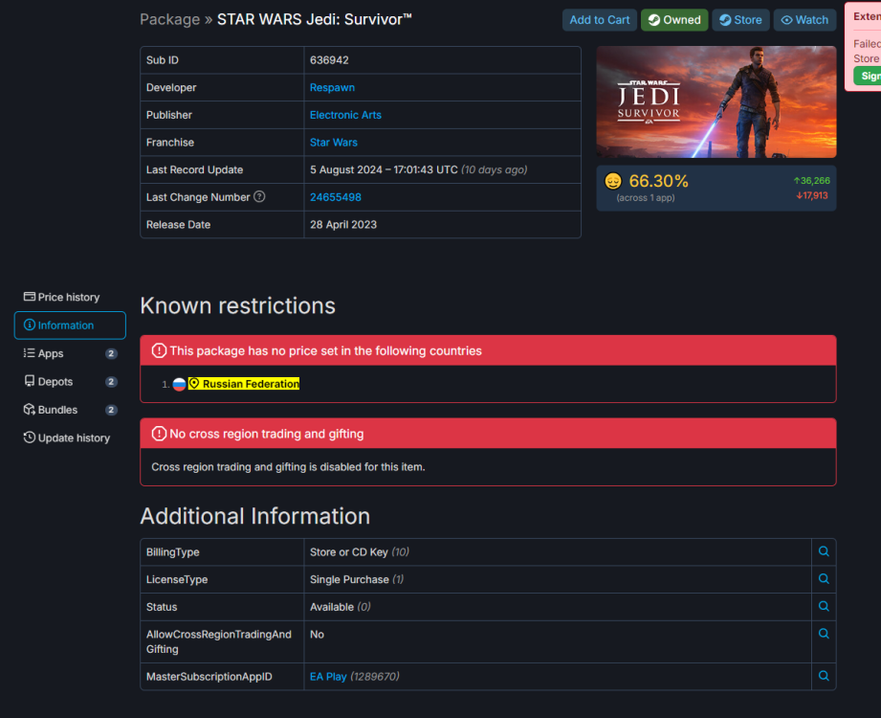Open change number 24655498
Viewport: 881px width, 718px height.
[336, 197]
